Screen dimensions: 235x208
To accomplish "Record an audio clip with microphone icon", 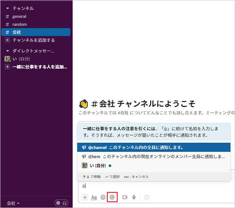I will point(134,197).
